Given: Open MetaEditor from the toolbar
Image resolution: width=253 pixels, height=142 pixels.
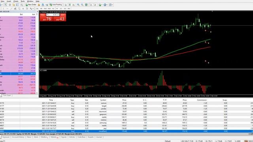Looking at the screenshot, I should coord(39,5).
